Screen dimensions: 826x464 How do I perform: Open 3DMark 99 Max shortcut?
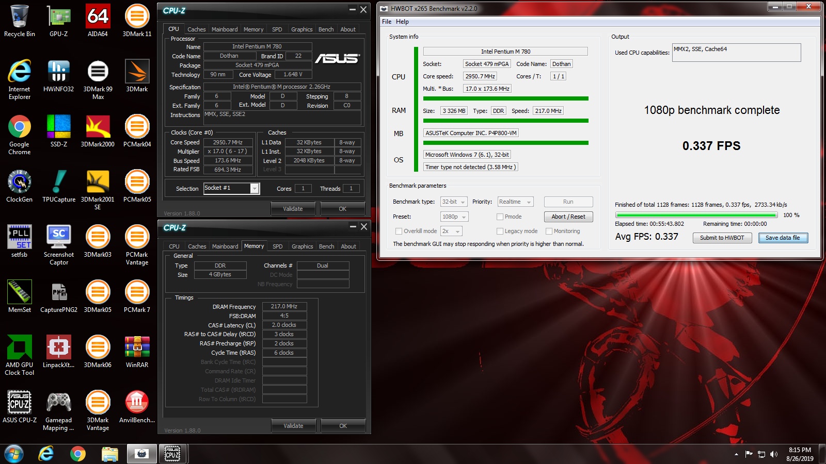pyautogui.click(x=98, y=80)
